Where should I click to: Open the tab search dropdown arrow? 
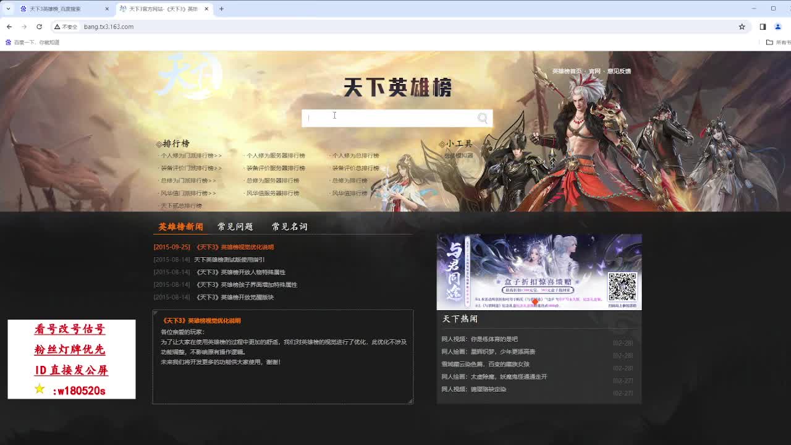tap(8, 9)
